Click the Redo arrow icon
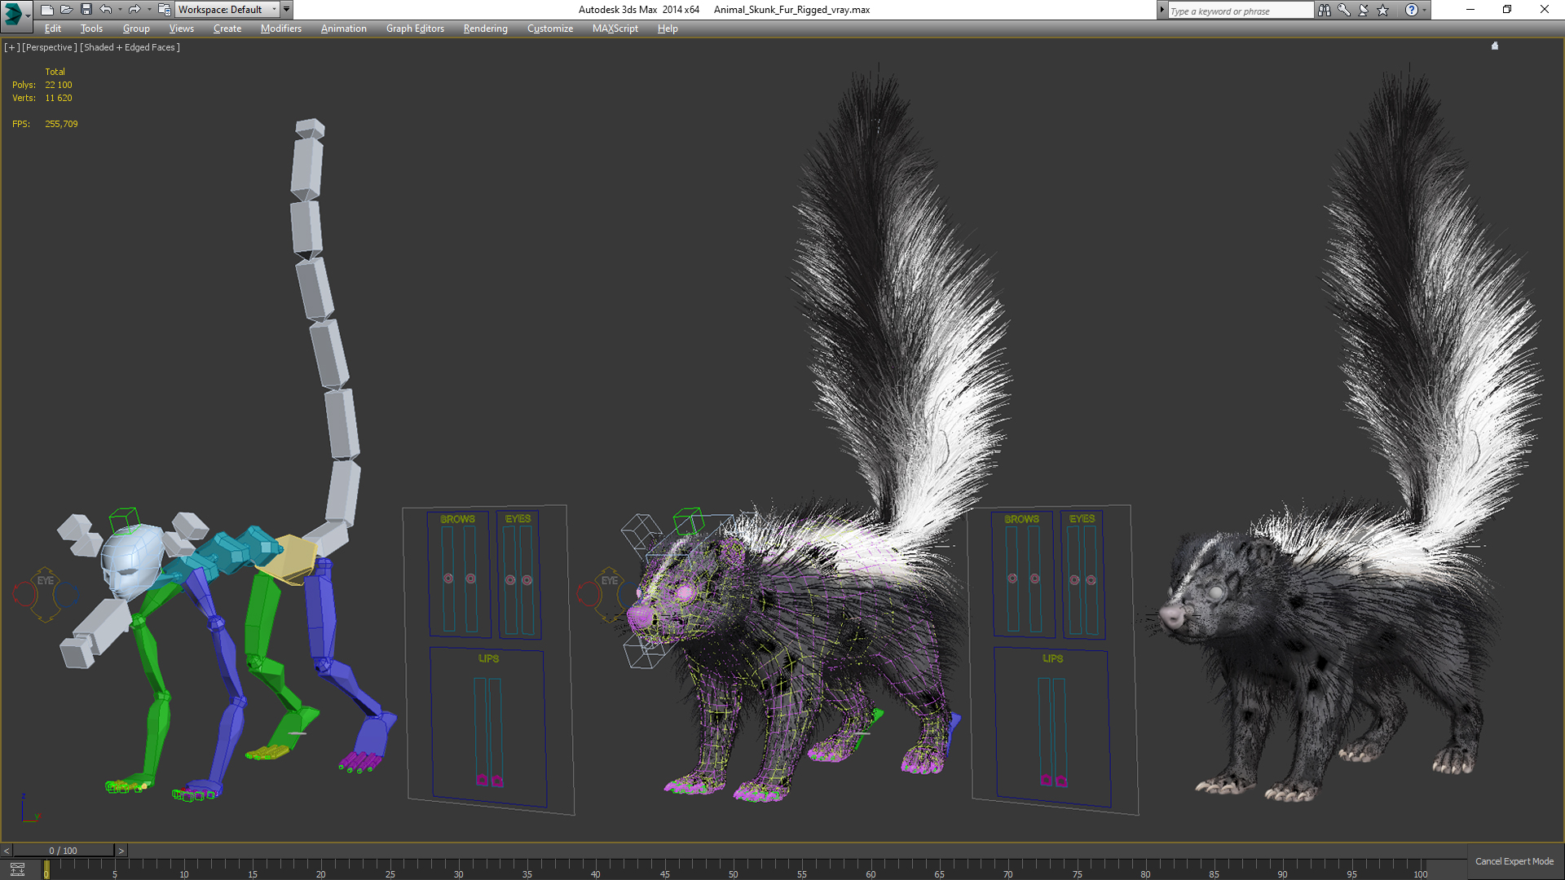Screen dimensions: 1565x880 coord(134,10)
